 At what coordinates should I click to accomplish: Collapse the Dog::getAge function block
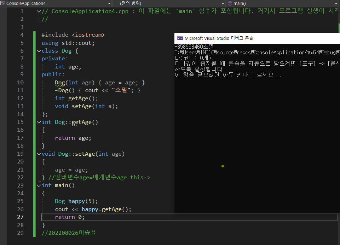39,122
